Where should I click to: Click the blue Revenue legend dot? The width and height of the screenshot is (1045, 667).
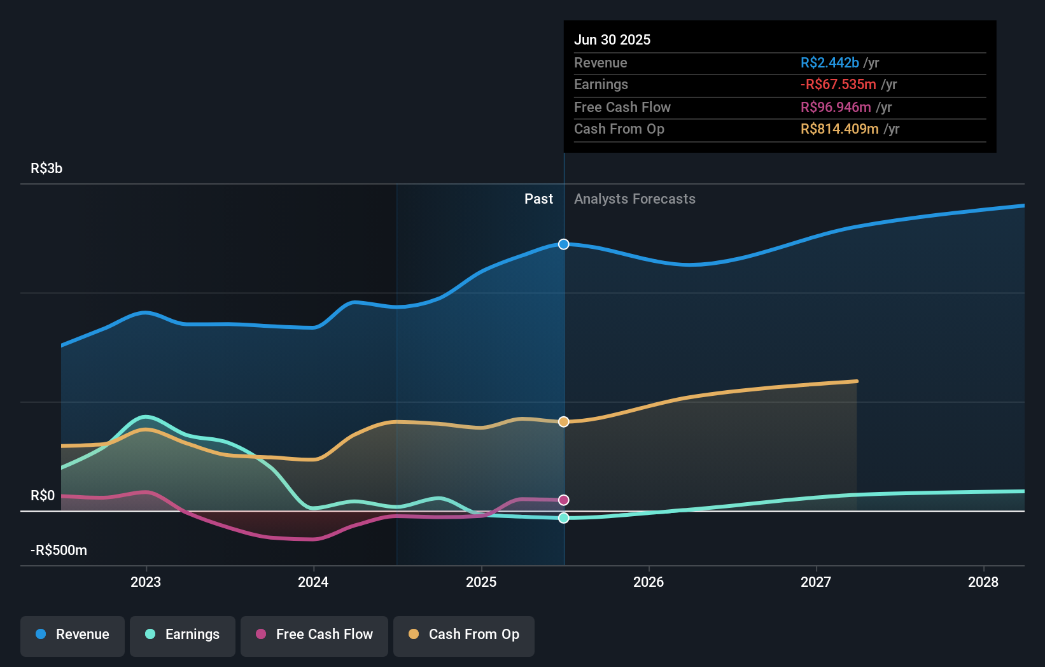[40, 635]
